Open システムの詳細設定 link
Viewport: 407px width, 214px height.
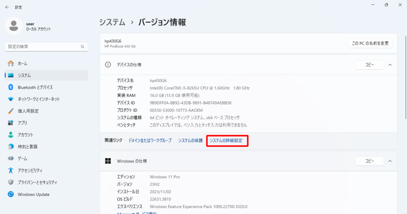[226, 141]
